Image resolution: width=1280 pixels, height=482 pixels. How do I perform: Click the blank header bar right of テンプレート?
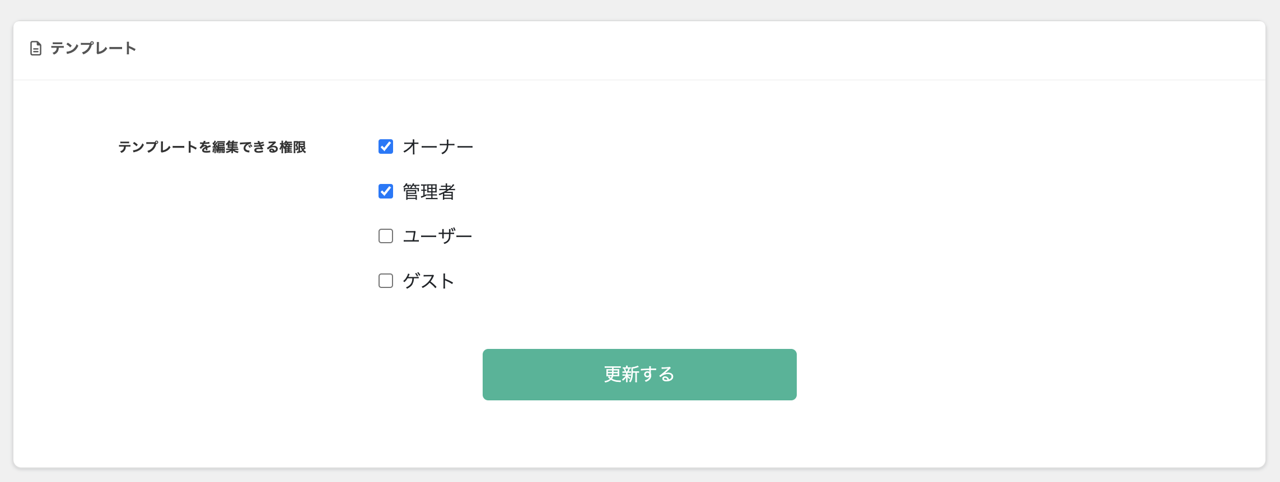(x=700, y=50)
